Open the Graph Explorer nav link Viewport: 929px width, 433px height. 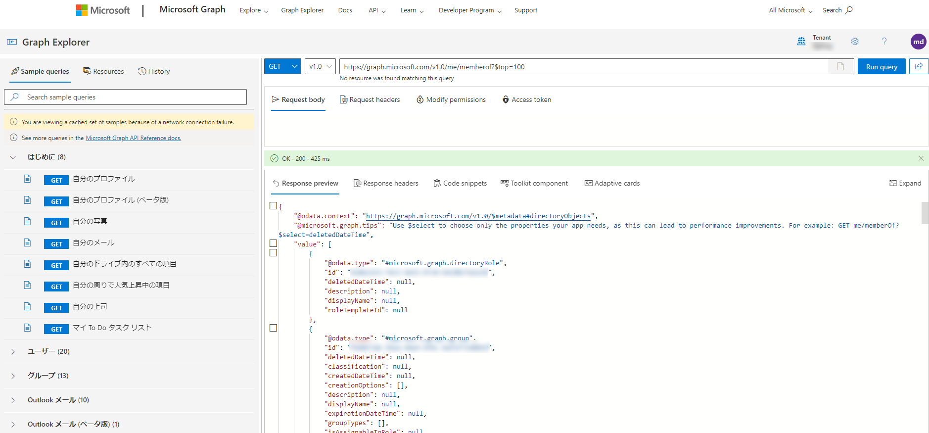tap(302, 10)
